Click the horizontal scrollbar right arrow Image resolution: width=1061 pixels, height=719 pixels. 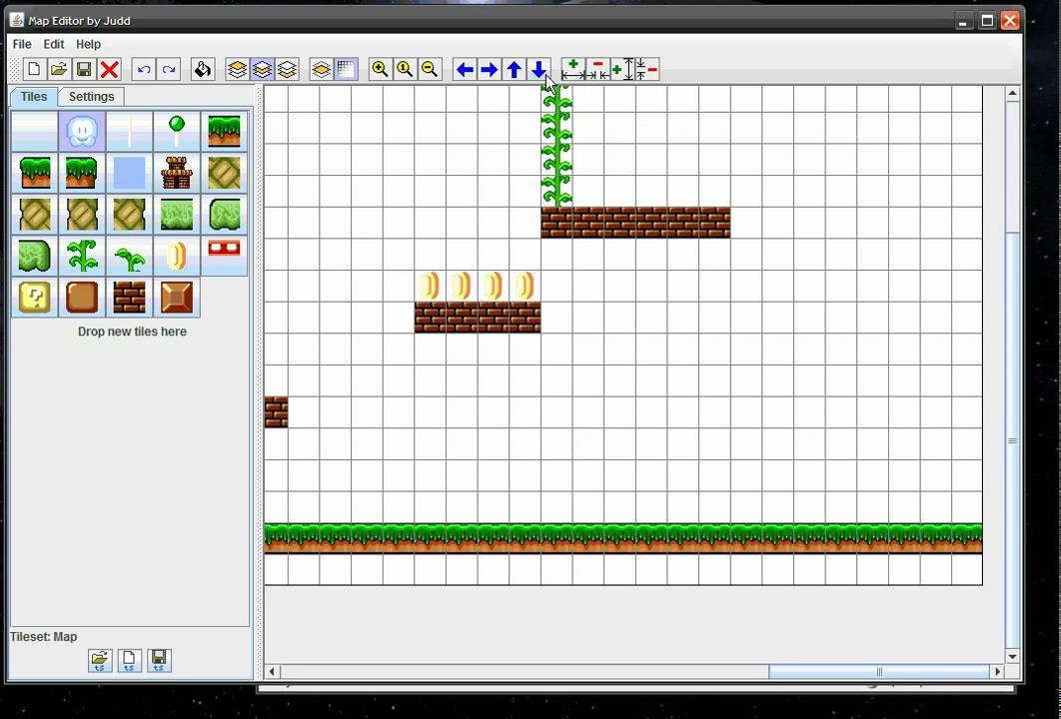coord(997,672)
